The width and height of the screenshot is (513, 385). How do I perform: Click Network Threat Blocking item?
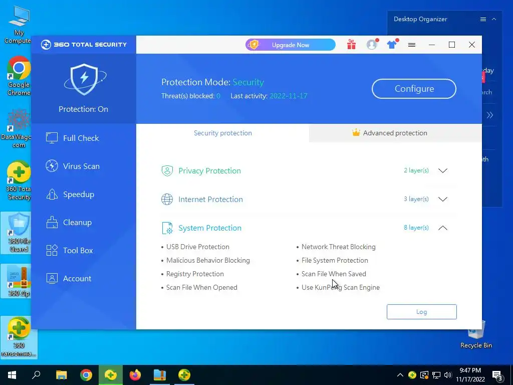(x=338, y=247)
